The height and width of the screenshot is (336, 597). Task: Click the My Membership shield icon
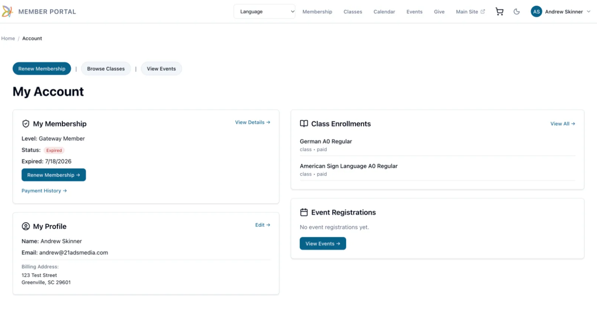pyautogui.click(x=26, y=124)
